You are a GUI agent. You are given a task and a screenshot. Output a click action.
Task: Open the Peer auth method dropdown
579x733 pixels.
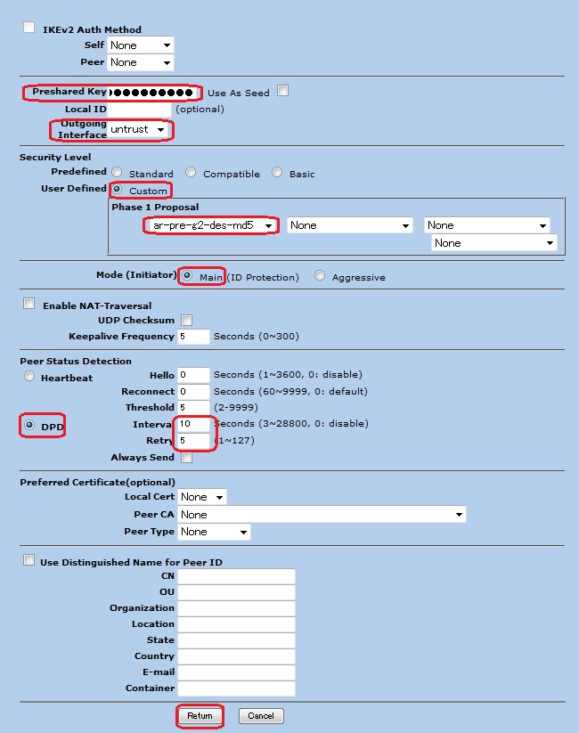pyautogui.click(x=141, y=62)
